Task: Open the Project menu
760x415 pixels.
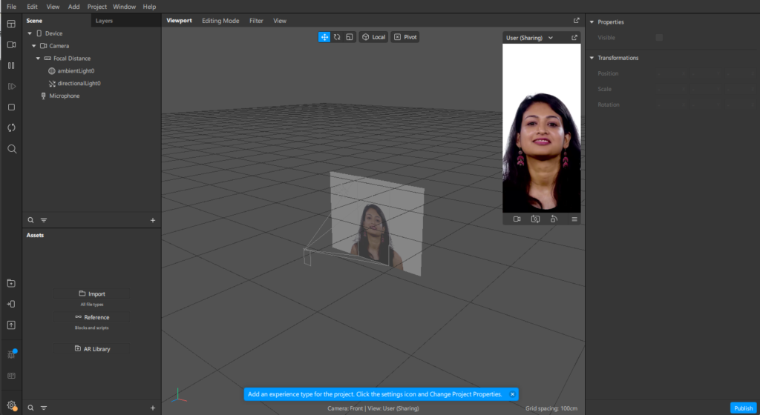Action: (96, 7)
